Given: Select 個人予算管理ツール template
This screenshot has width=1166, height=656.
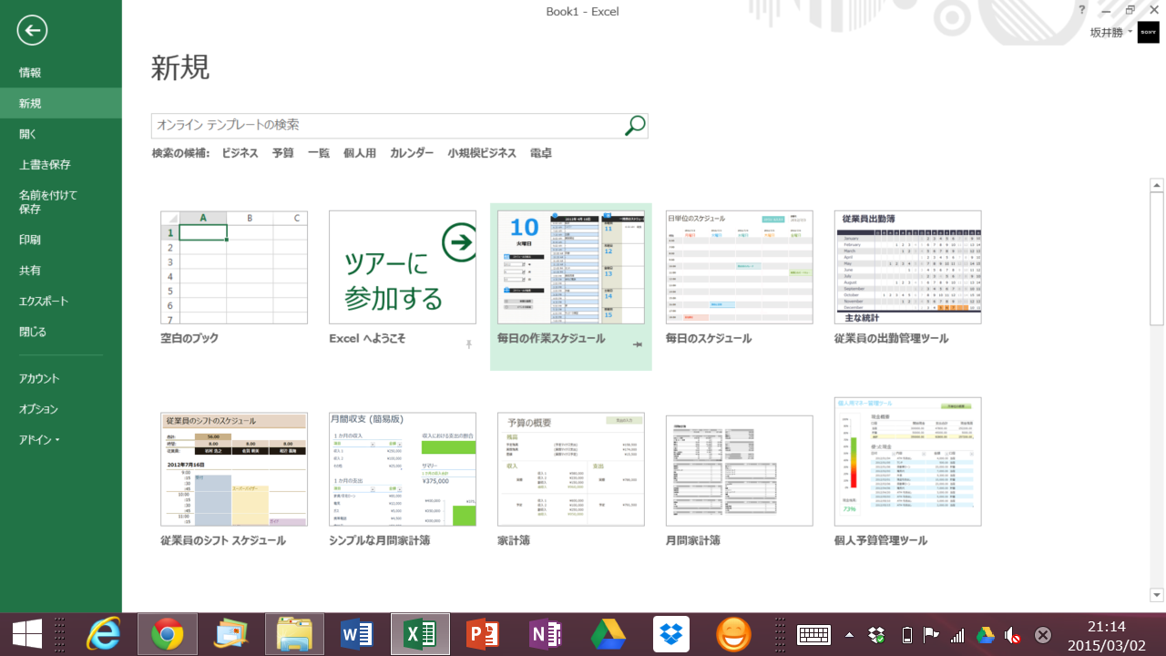Looking at the screenshot, I should click(x=908, y=462).
